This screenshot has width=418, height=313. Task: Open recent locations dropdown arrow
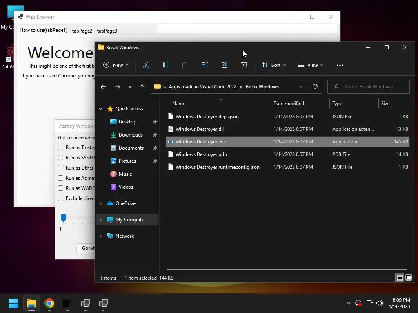point(130,87)
